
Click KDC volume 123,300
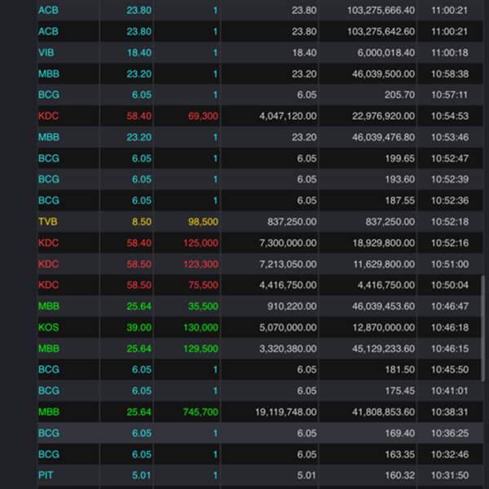click(200, 264)
